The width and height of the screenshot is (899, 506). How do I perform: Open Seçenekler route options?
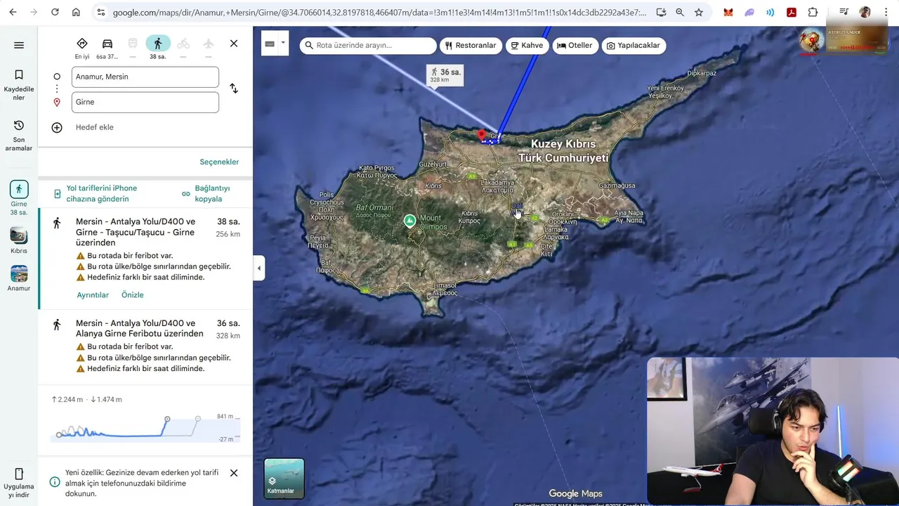219,162
